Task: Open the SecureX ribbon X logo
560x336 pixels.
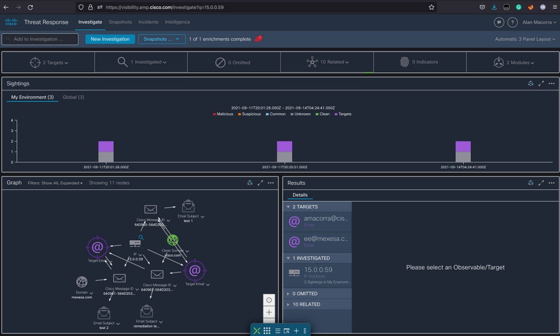Action: pos(257,331)
